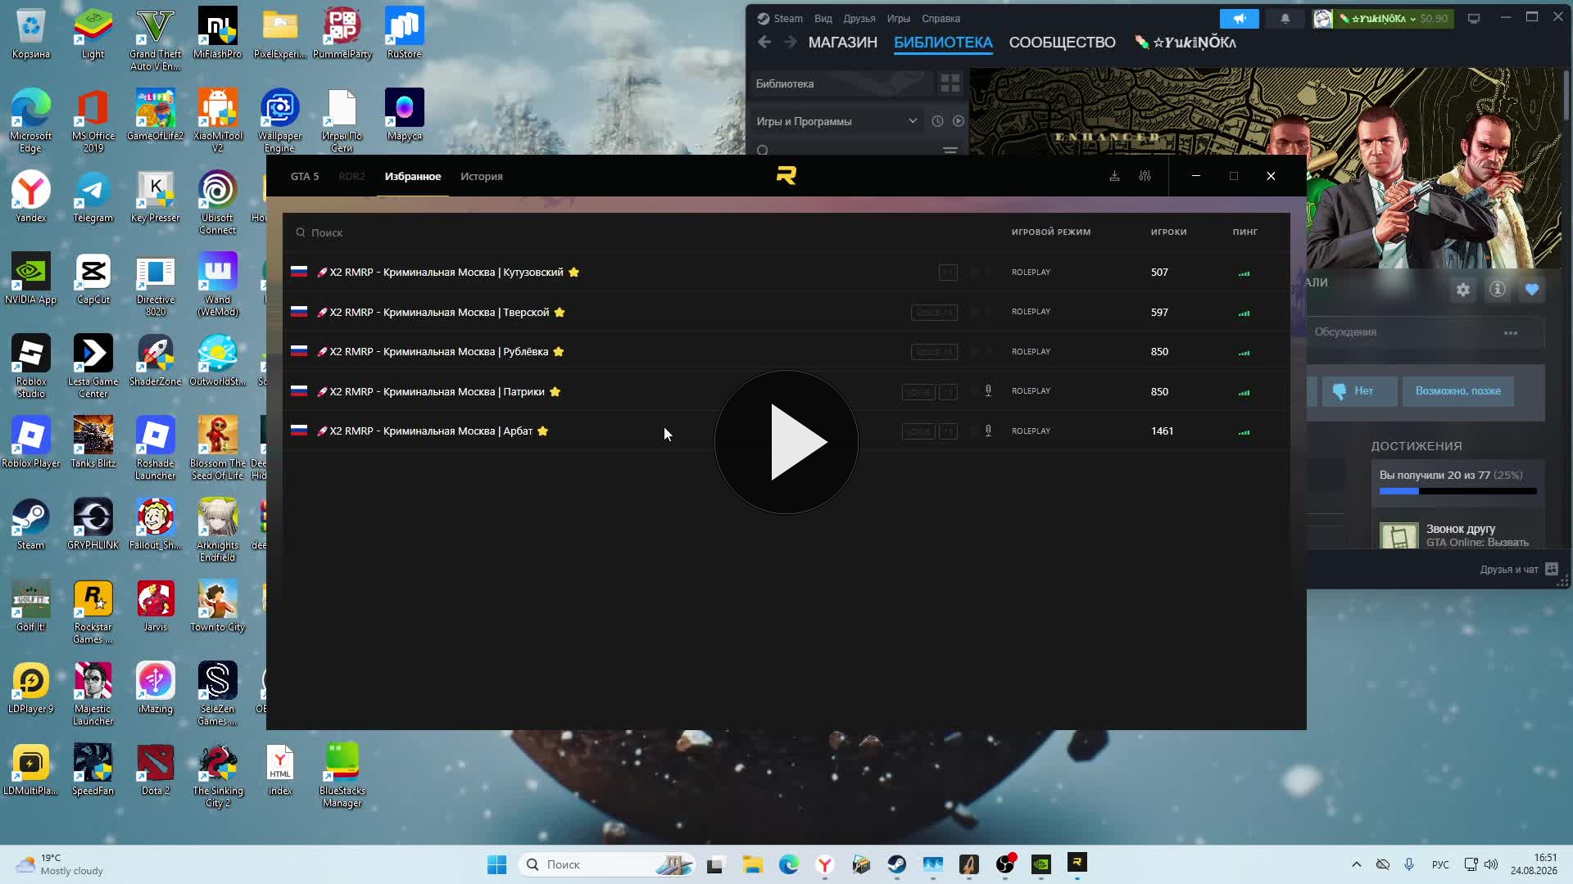Click the Возможно, позже button

point(1458,391)
